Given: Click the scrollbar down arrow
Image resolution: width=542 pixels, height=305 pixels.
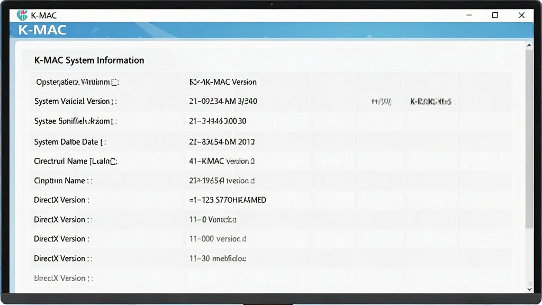Looking at the screenshot, I should [529, 290].
